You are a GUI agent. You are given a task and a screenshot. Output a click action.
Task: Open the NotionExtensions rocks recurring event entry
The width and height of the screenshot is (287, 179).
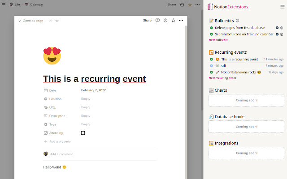[x=241, y=72]
